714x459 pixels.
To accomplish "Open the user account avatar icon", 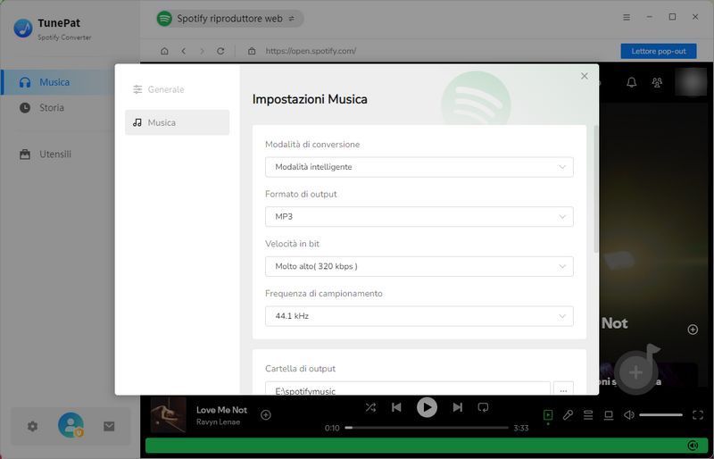I will (x=71, y=425).
